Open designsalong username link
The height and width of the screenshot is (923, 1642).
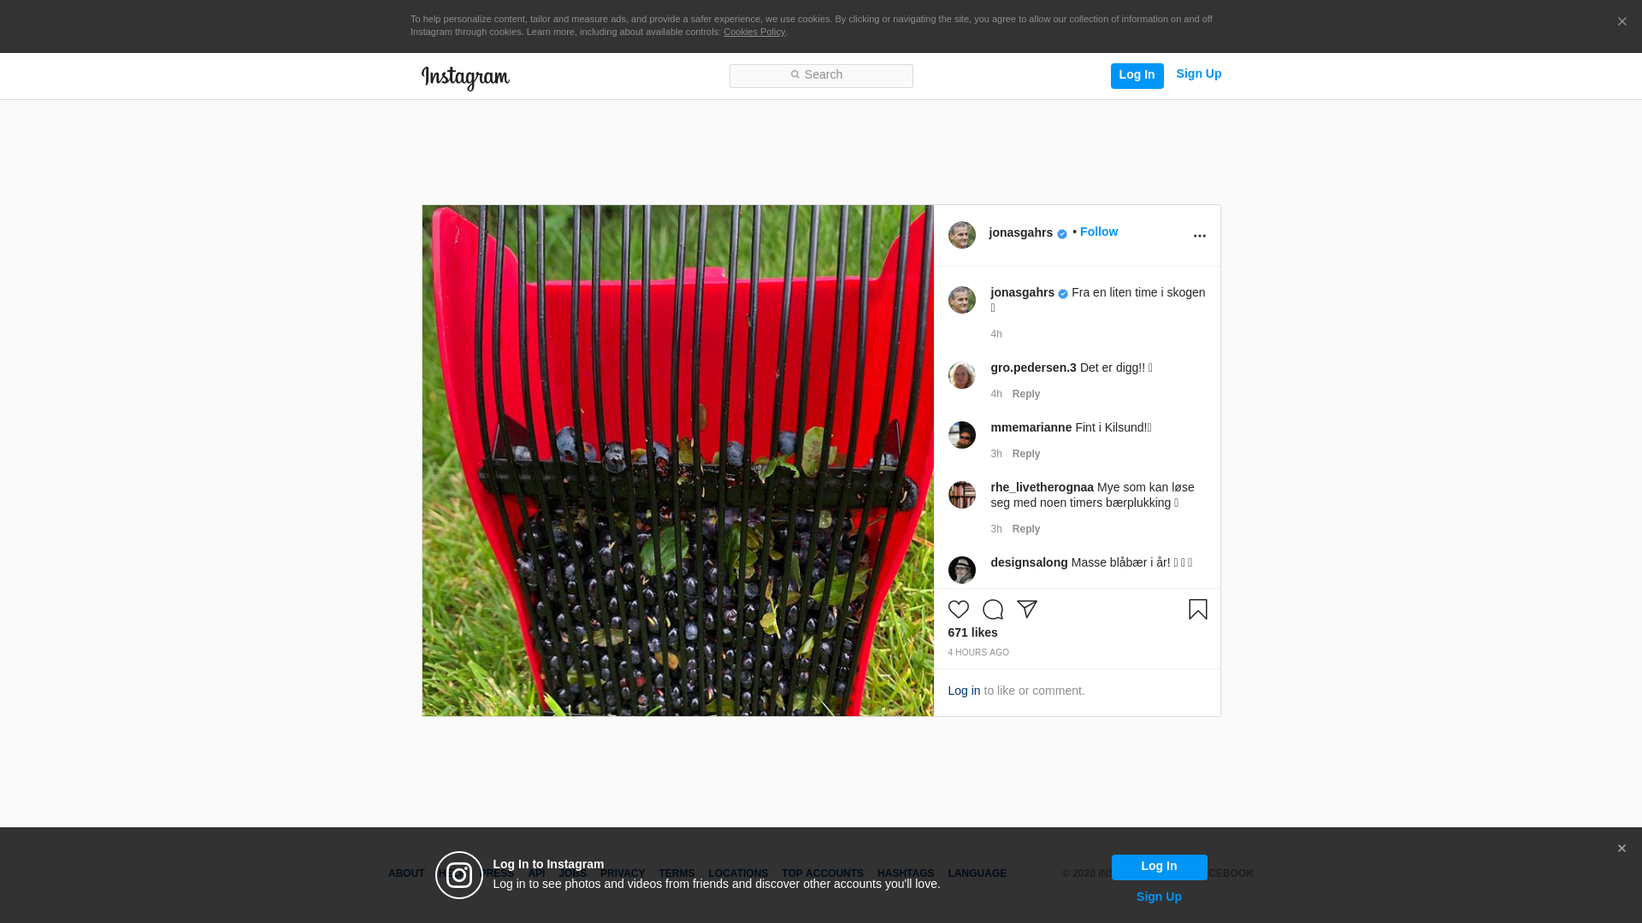click(1029, 562)
